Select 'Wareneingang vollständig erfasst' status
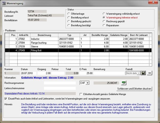Screen dimensions: 160x123 point(104,13)
